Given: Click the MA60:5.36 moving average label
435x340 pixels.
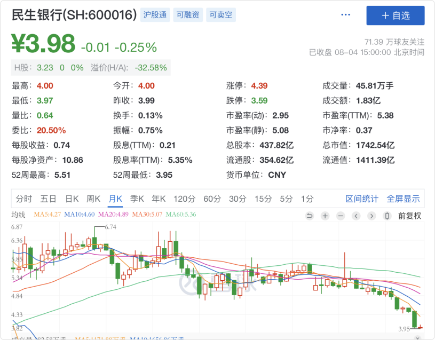Looking at the screenshot, I should 181,215.
